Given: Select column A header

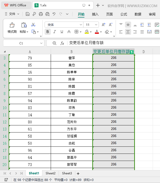Looking at the screenshot, I should [x=30, y=52].
